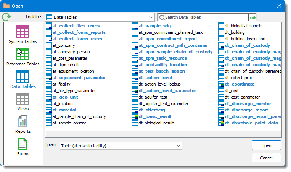The width and height of the screenshot is (291, 172).
Task: Click the green search go arrow
Action: click(253, 18)
